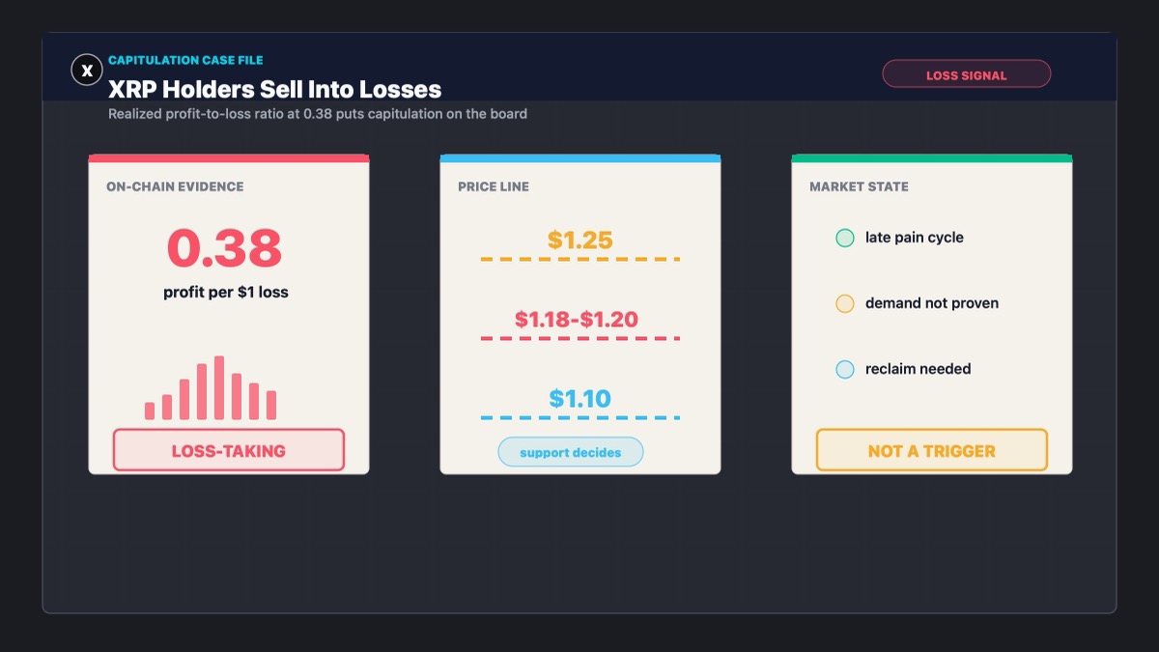Image resolution: width=1159 pixels, height=652 pixels.
Task: Click the support decides pill
Action: 570,452
